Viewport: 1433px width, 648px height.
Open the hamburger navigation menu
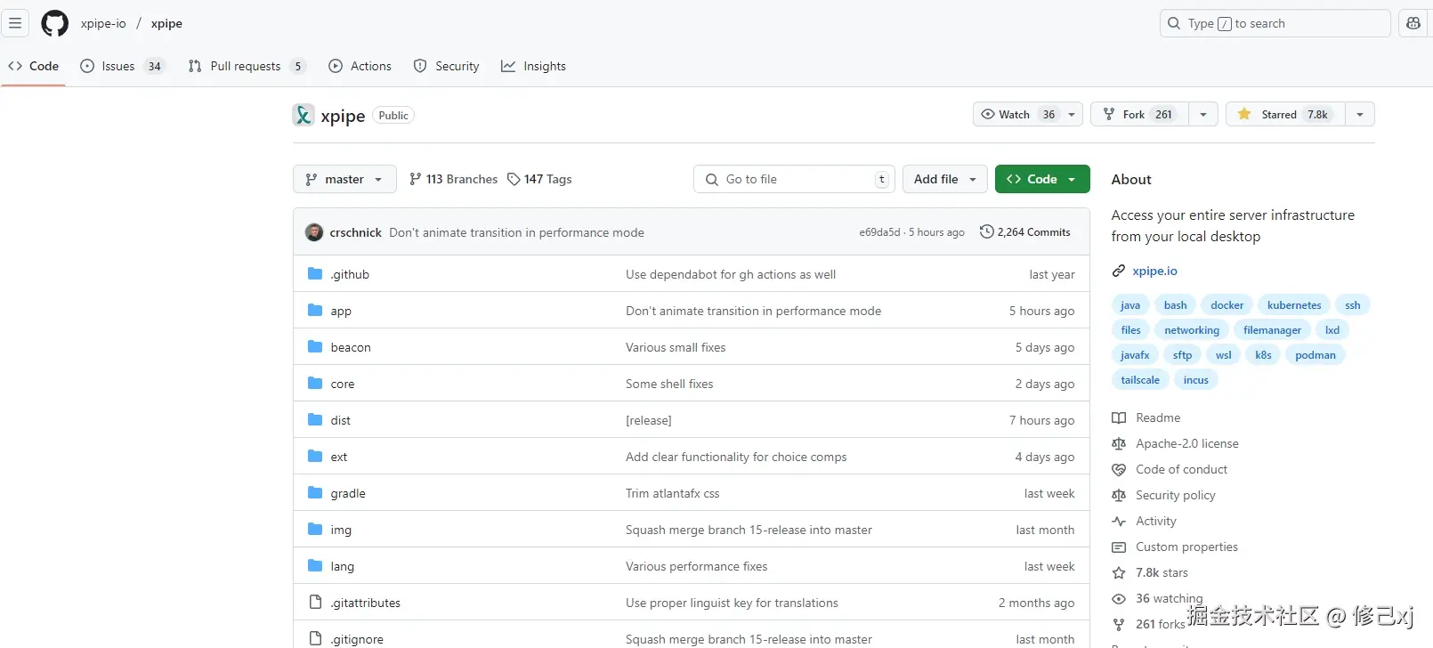[15, 23]
